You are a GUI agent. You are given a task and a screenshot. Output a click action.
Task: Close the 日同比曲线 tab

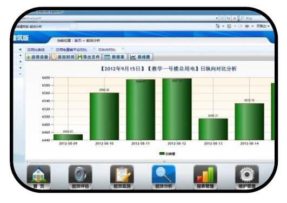(x=52, y=49)
